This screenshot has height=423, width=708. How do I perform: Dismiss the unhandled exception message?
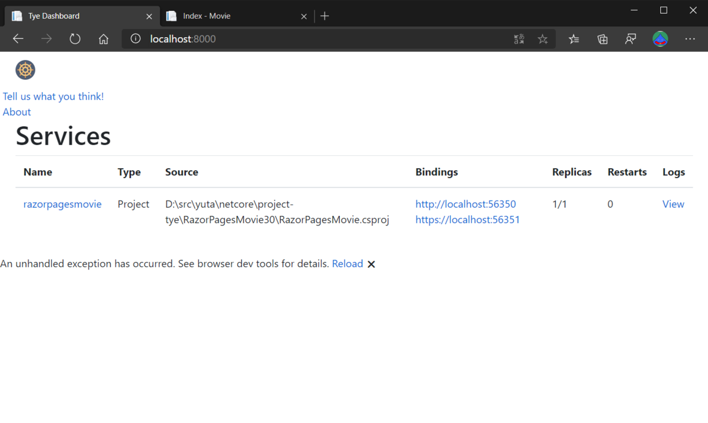(371, 264)
